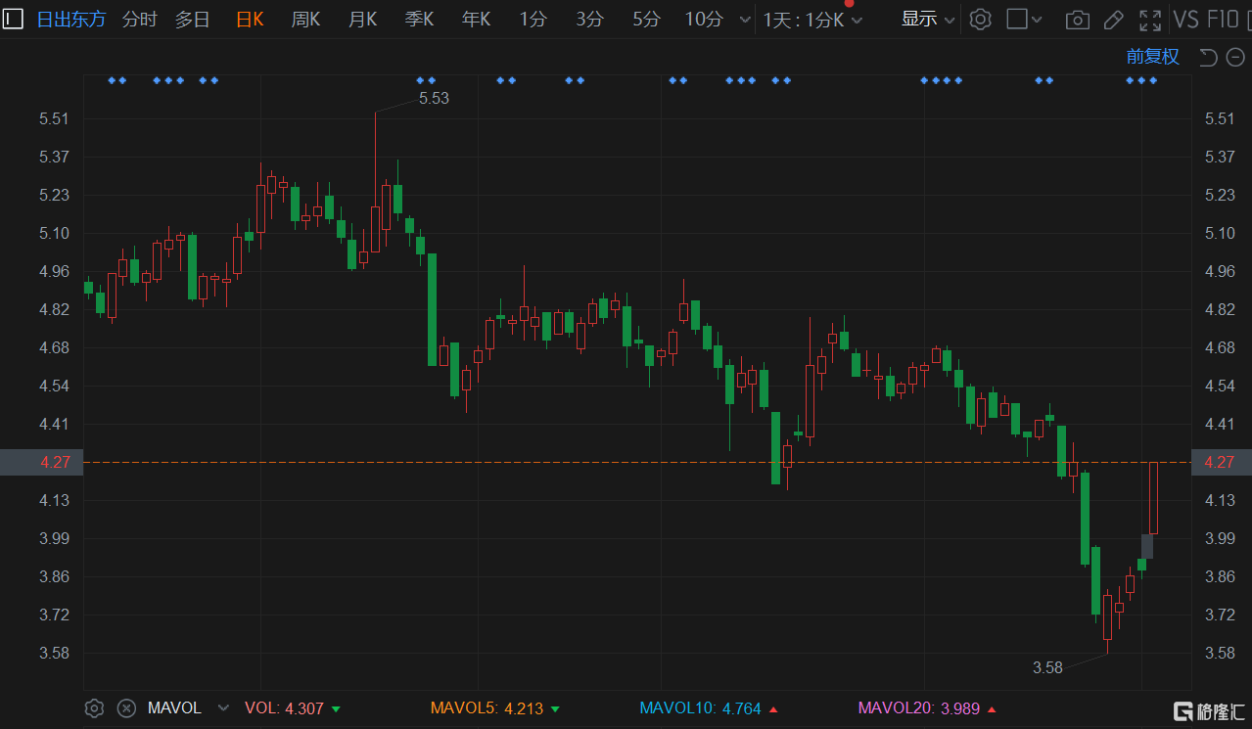Click the VOL: 4.307 value
The width and height of the screenshot is (1252, 729).
pyautogui.click(x=293, y=708)
